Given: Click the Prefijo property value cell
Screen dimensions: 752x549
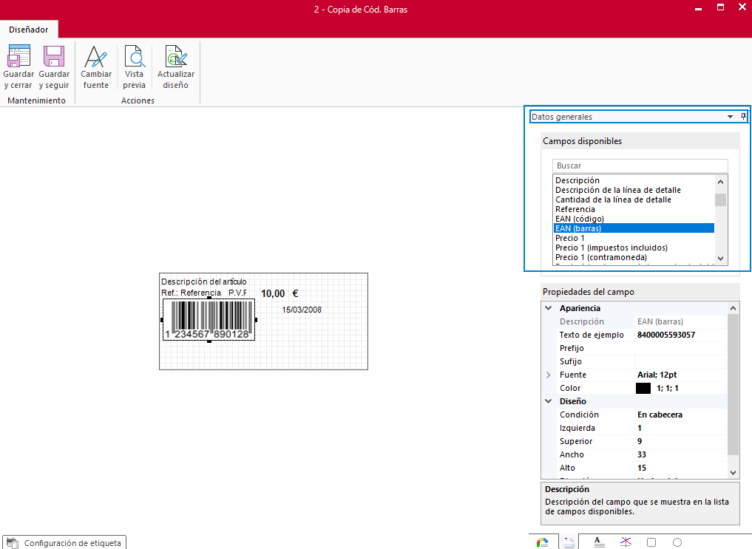Looking at the screenshot, I should point(681,348).
